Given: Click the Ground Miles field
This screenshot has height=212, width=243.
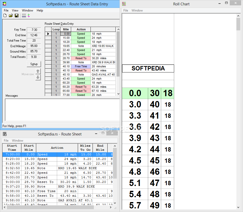Looking at the screenshot, I should (x=34, y=51).
